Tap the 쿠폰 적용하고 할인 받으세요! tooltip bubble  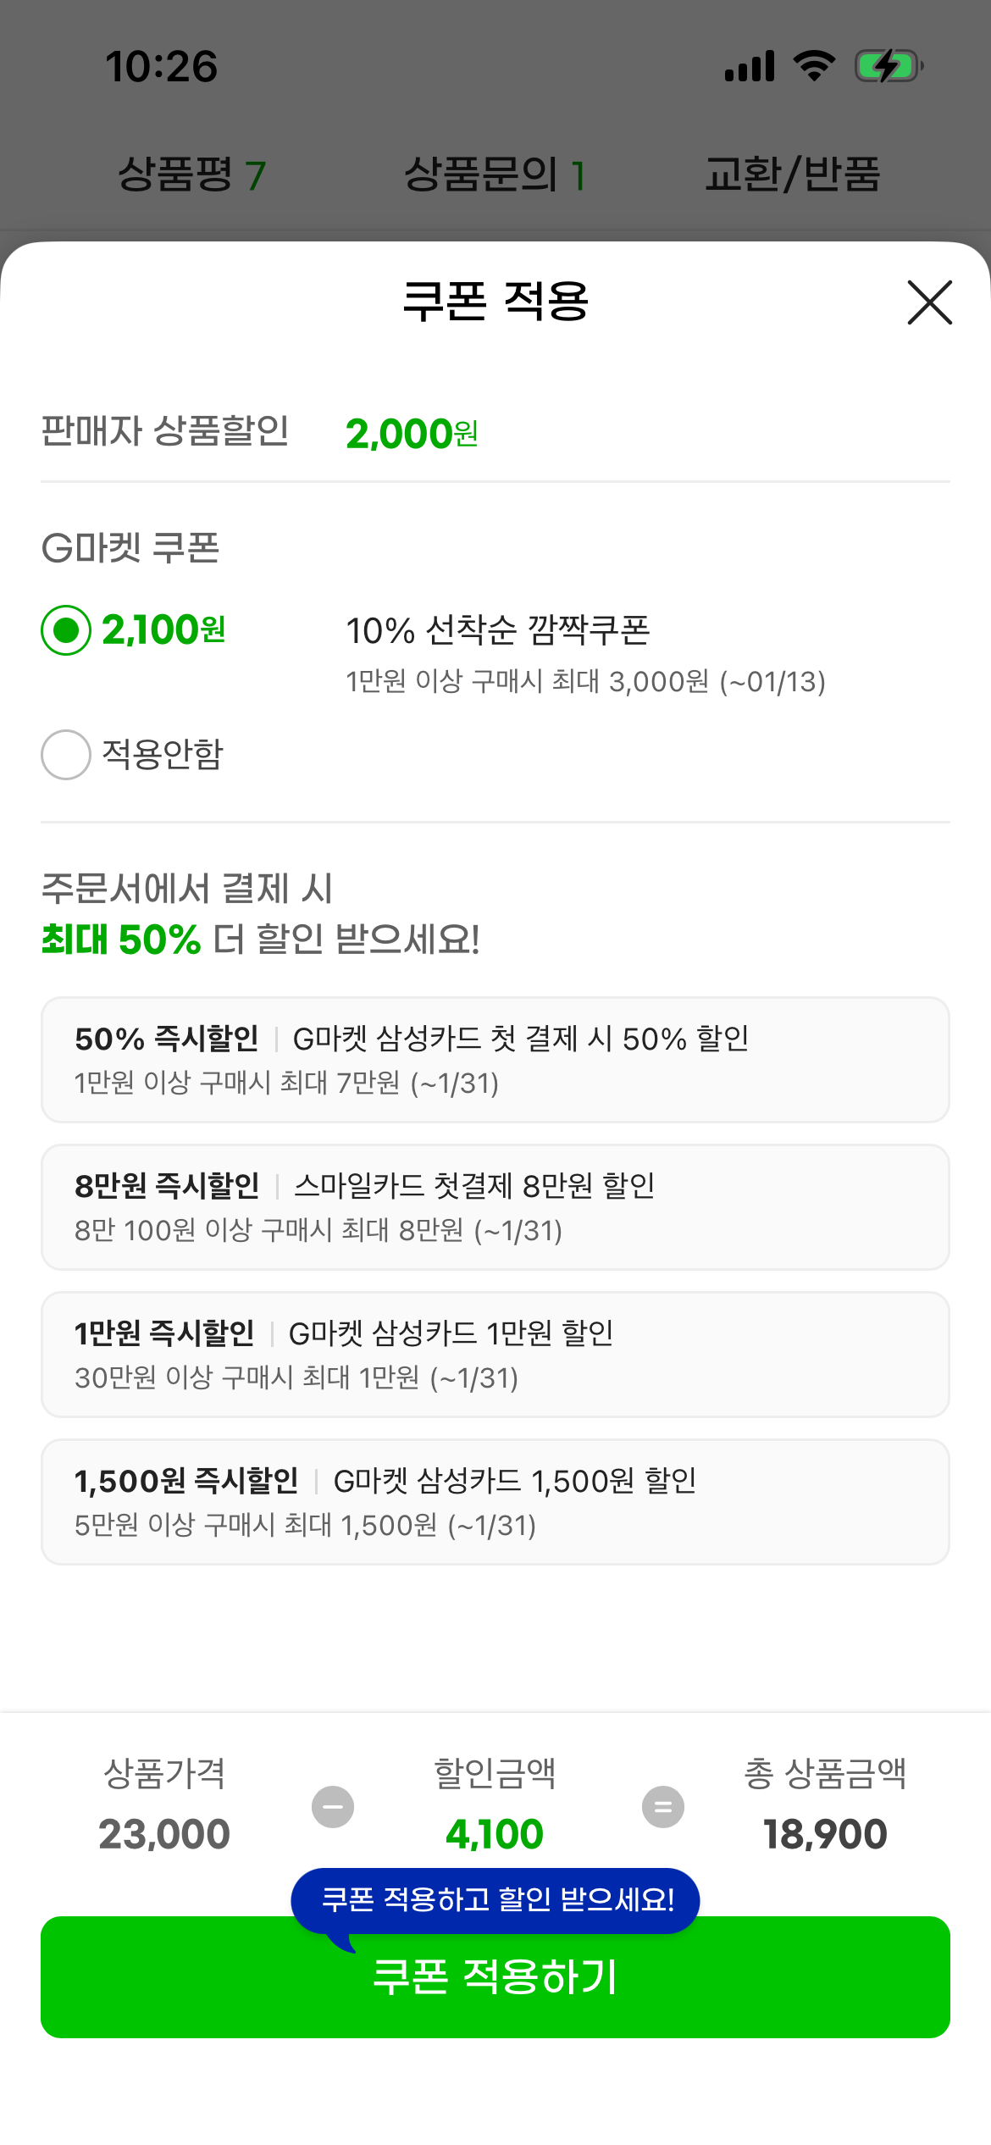click(496, 1900)
